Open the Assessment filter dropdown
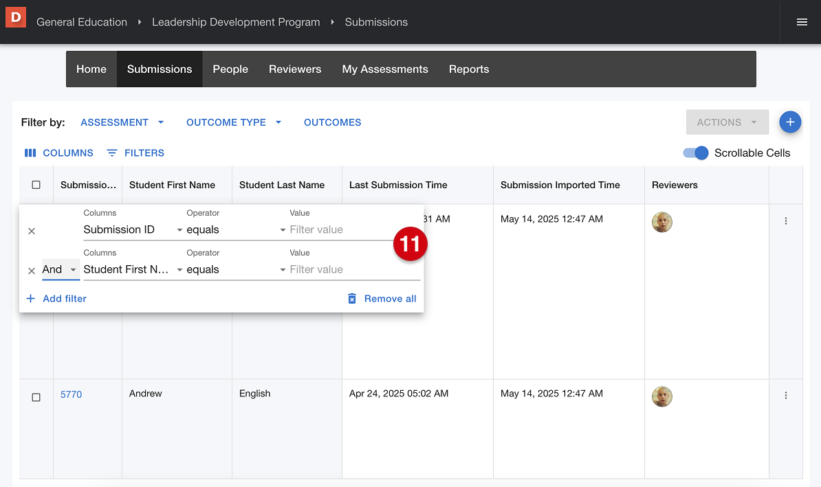 (122, 122)
